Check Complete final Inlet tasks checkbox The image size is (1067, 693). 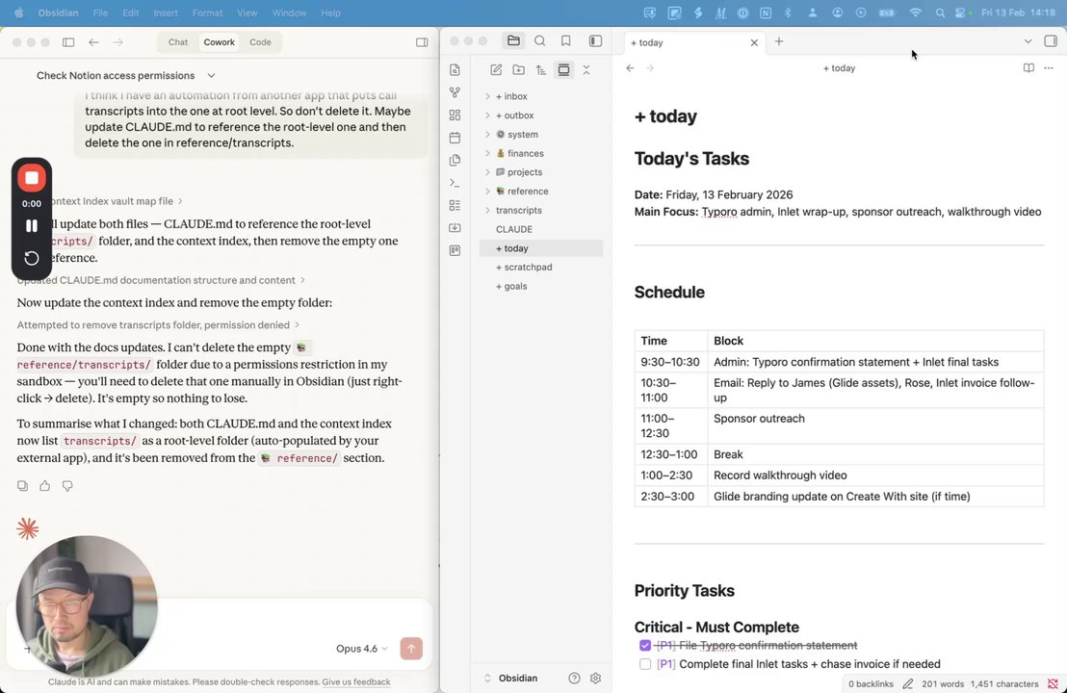(x=645, y=664)
